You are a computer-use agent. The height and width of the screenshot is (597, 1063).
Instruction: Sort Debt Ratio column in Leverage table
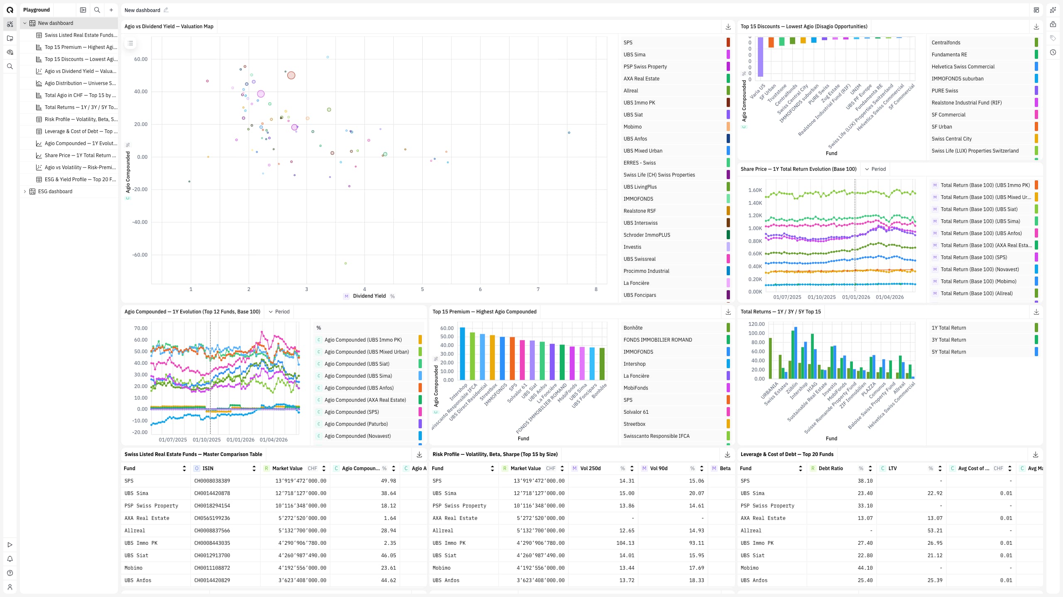coord(870,468)
